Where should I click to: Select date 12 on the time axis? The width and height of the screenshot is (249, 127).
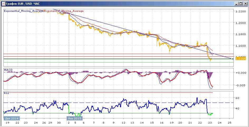coord(123,123)
